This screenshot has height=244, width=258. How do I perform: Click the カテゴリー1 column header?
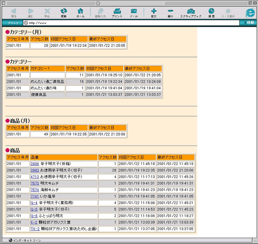pyautogui.click(x=48, y=69)
